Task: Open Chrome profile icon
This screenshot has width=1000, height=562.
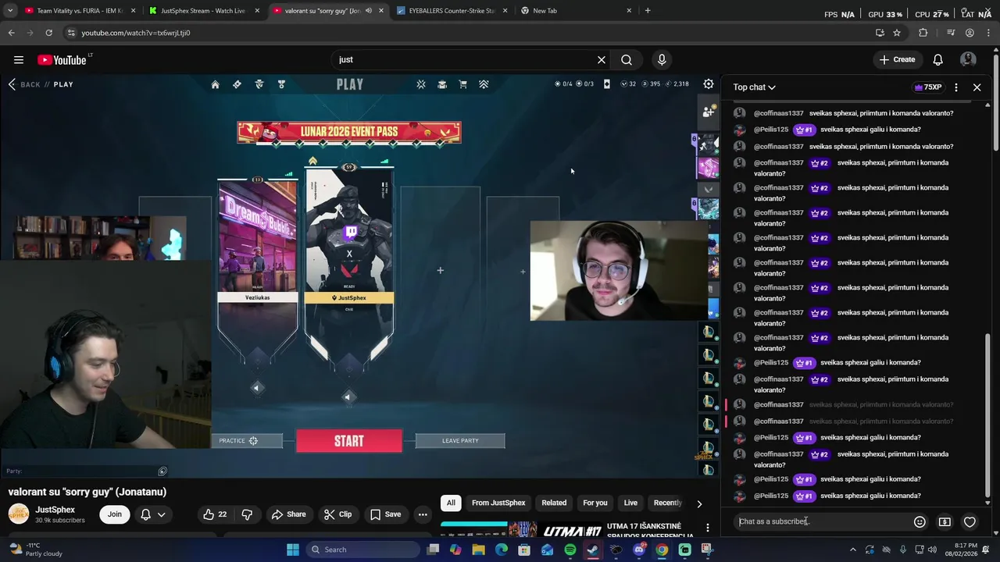Action: tap(970, 33)
